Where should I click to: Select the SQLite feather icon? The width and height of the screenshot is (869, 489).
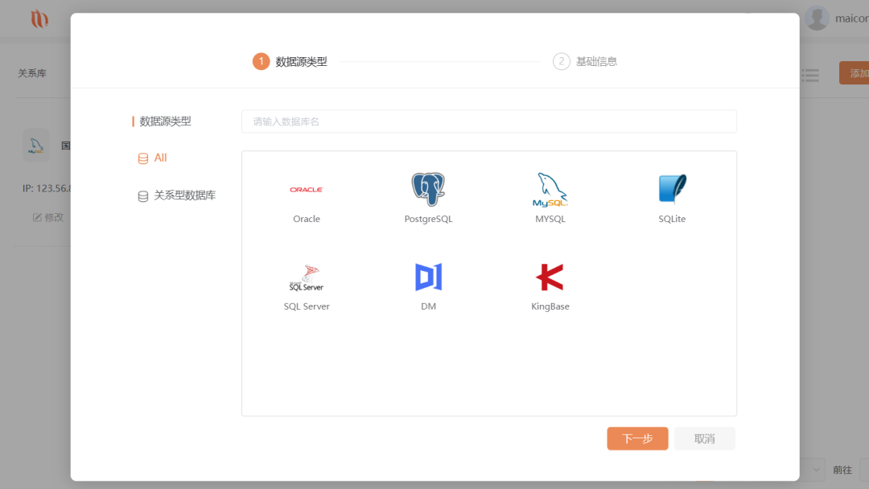(672, 189)
